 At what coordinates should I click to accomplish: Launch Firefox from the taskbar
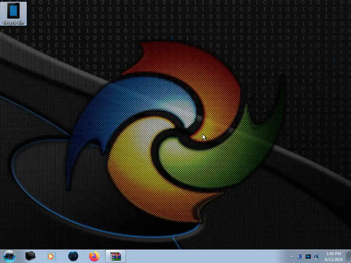click(x=94, y=256)
